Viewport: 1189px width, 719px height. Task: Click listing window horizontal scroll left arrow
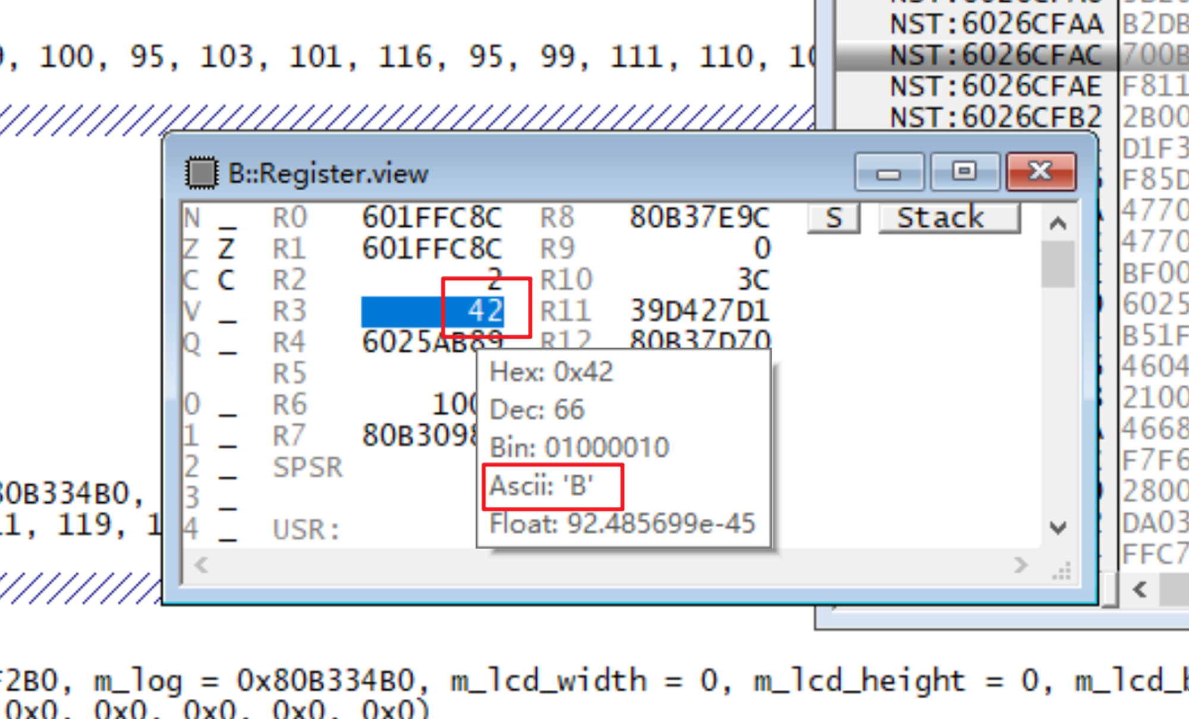point(1140,590)
